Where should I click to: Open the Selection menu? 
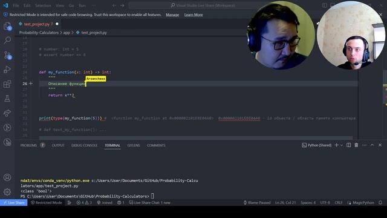click(43, 5)
